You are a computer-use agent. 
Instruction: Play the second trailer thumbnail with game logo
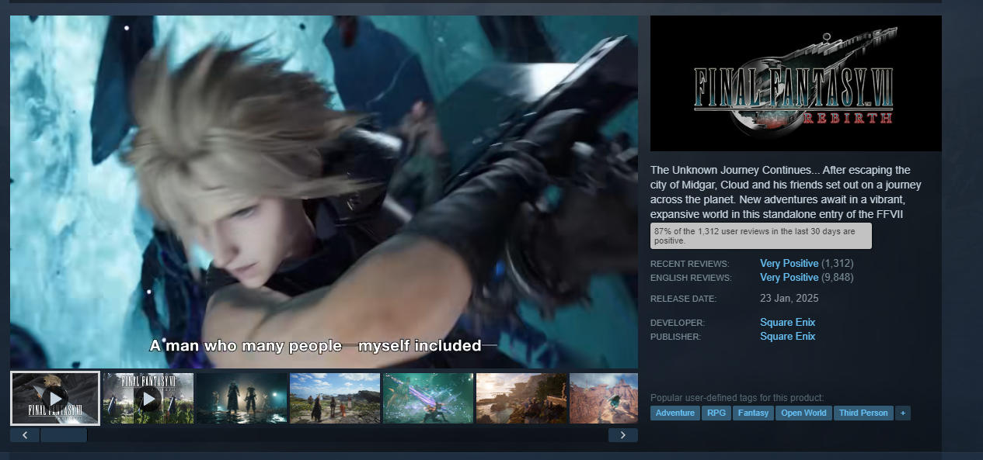[148, 399]
